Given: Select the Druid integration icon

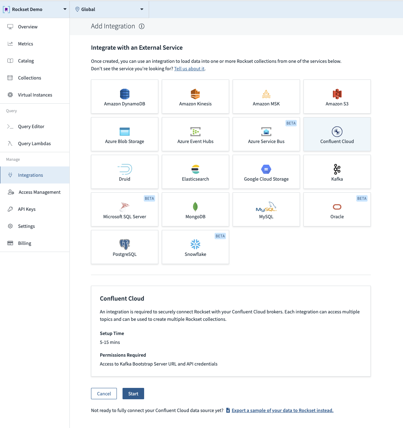Looking at the screenshot, I should point(125,169).
